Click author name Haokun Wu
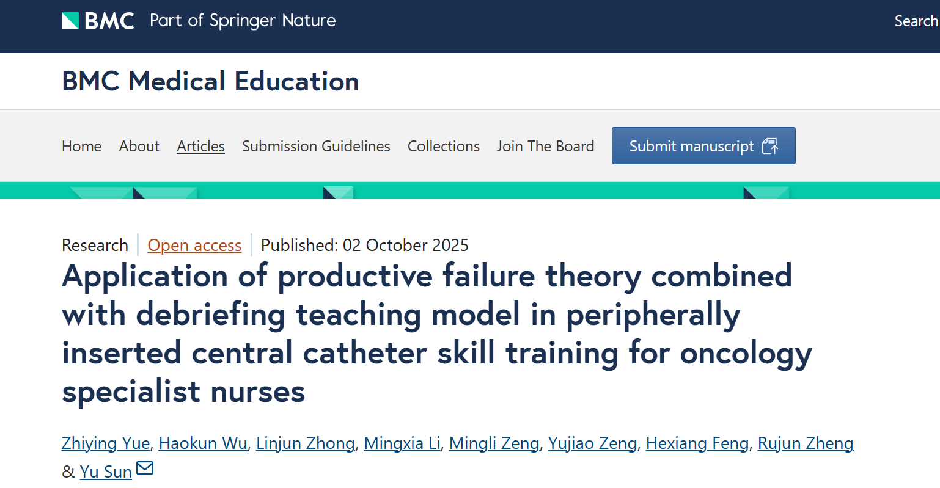The image size is (940, 488). tap(203, 443)
